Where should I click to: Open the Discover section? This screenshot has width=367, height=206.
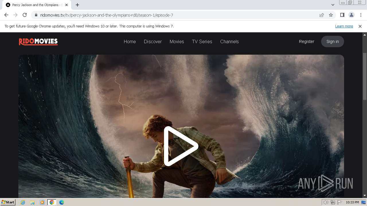(x=153, y=41)
